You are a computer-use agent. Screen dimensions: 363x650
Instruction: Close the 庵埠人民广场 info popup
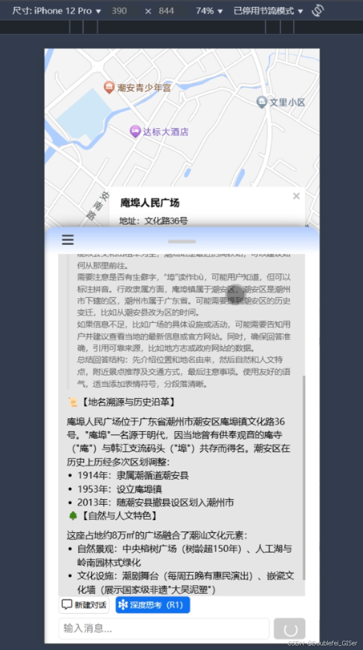point(296,196)
